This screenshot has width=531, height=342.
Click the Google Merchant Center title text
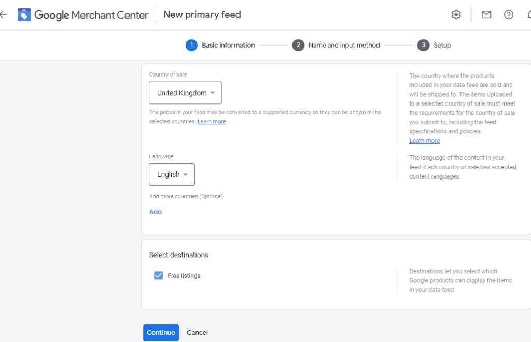pyautogui.click(x=91, y=15)
